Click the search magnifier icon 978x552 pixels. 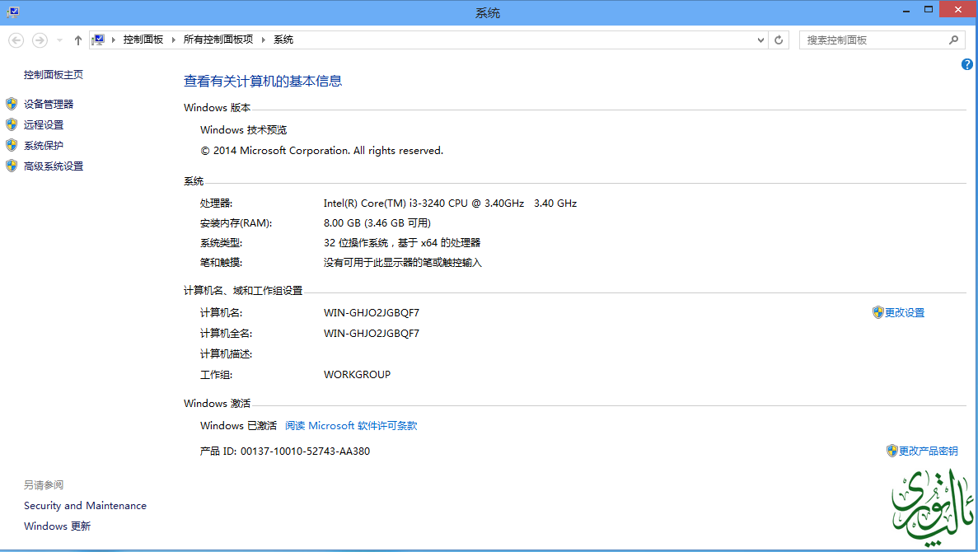pyautogui.click(x=953, y=40)
